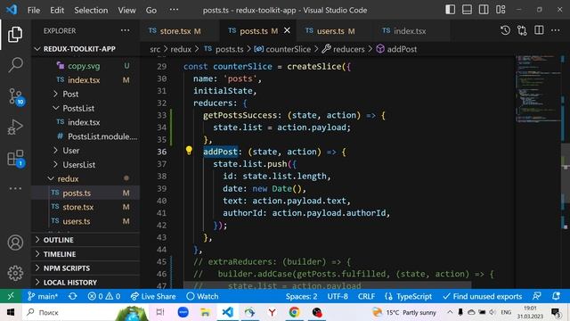Change encoding via UTF-8 status item

click(x=338, y=296)
